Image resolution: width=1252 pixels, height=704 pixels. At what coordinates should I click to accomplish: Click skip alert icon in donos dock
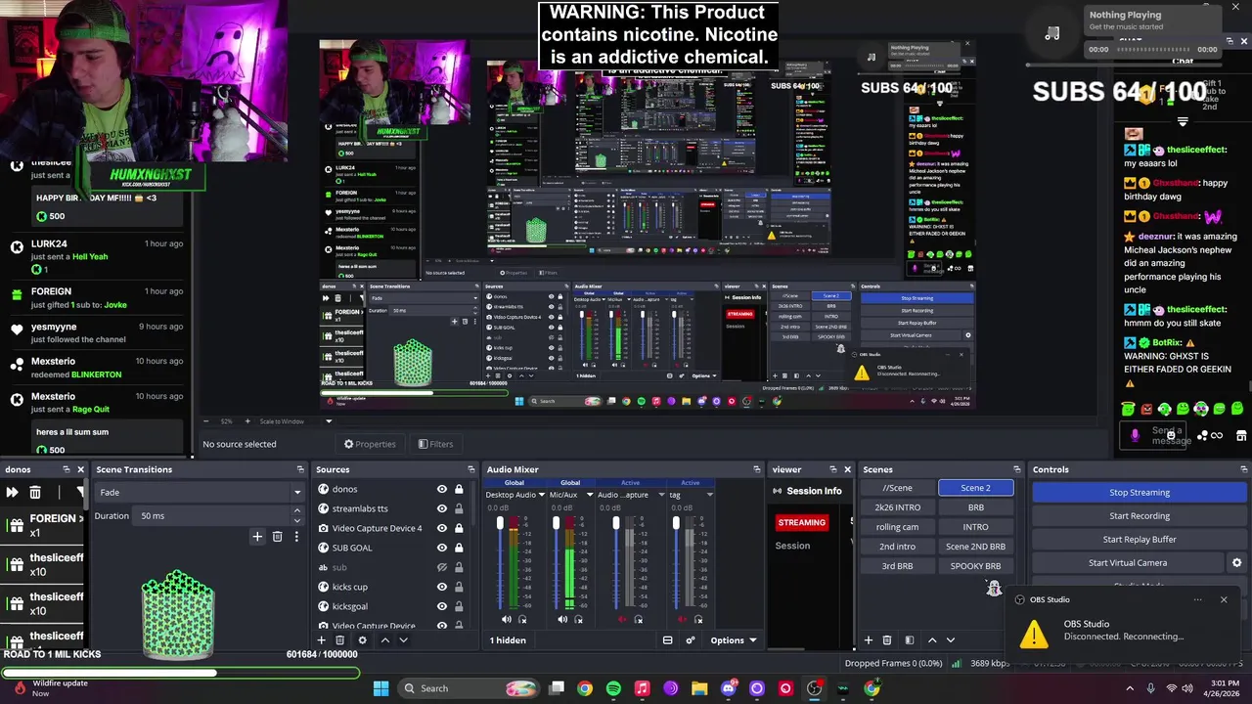tap(12, 493)
